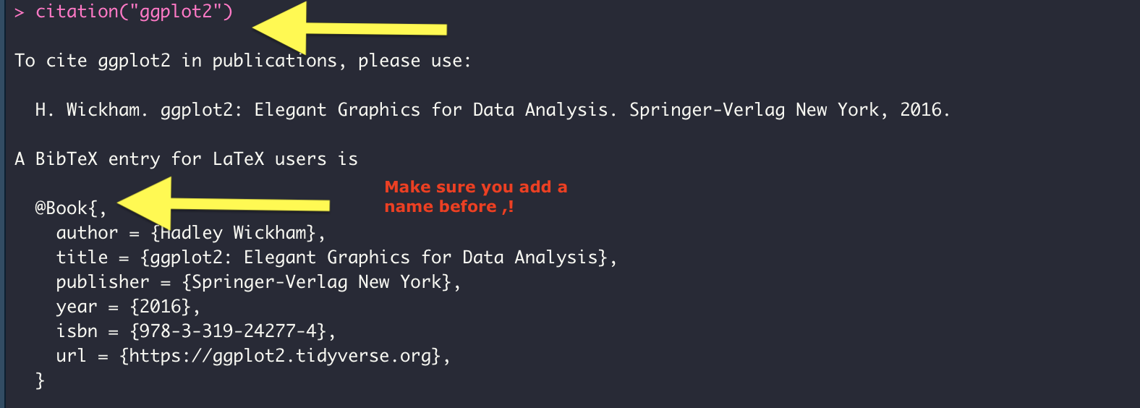
Task: Click the closing brace of the BibTeX entry
Action: [x=40, y=381]
